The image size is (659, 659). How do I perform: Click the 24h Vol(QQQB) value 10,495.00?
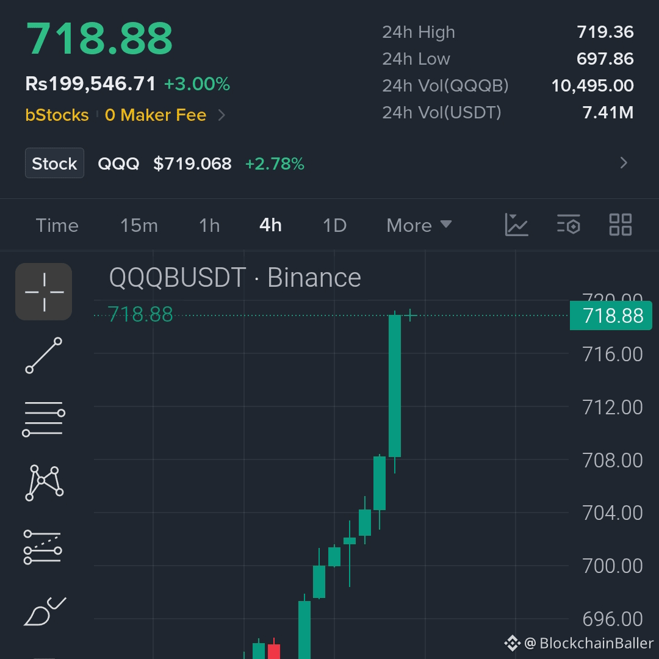[x=592, y=86]
